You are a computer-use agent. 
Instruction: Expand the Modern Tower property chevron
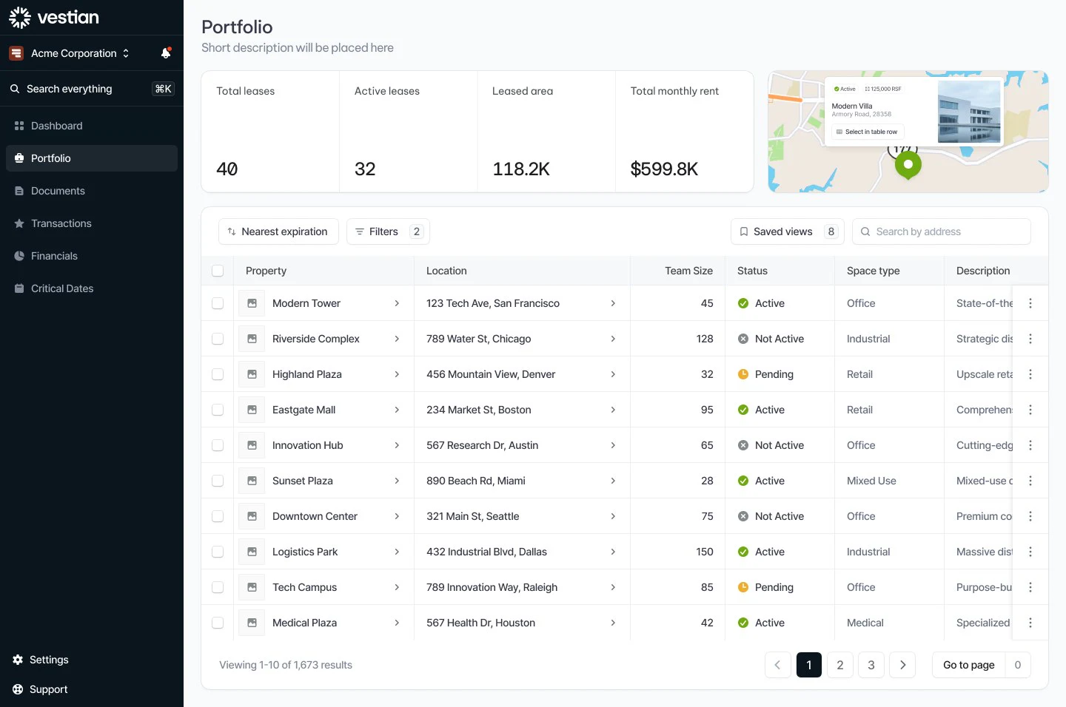(397, 303)
